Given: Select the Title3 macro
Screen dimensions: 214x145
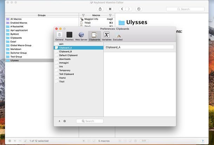Looking at the screenshot, I should tap(97, 23).
